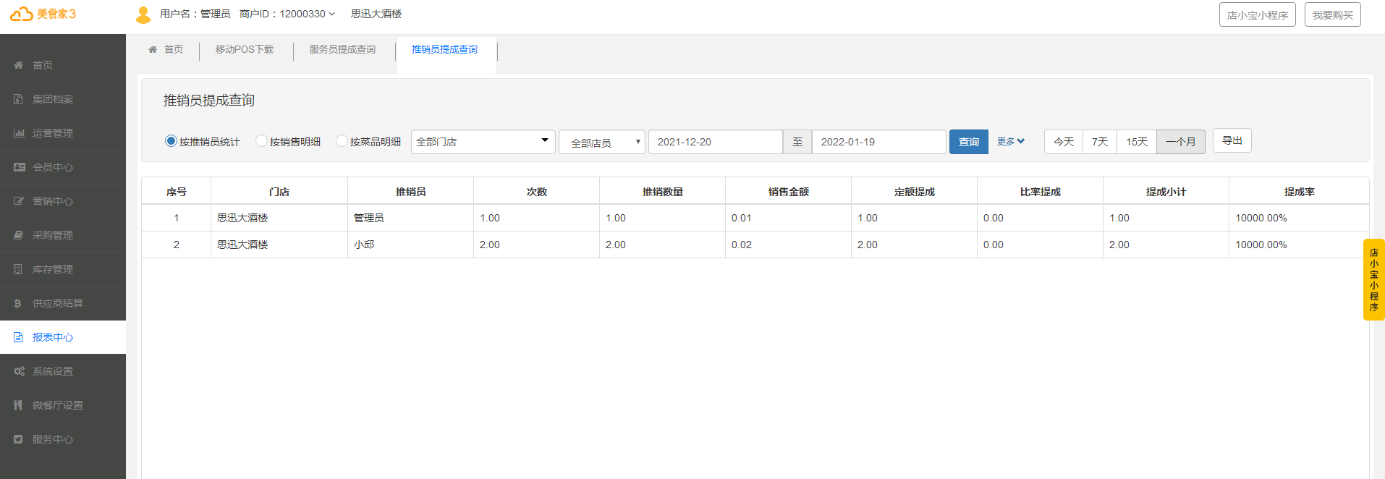Open 运营管理 in the sidebar menu
Screen dimensions: 1385x479
tap(63, 133)
